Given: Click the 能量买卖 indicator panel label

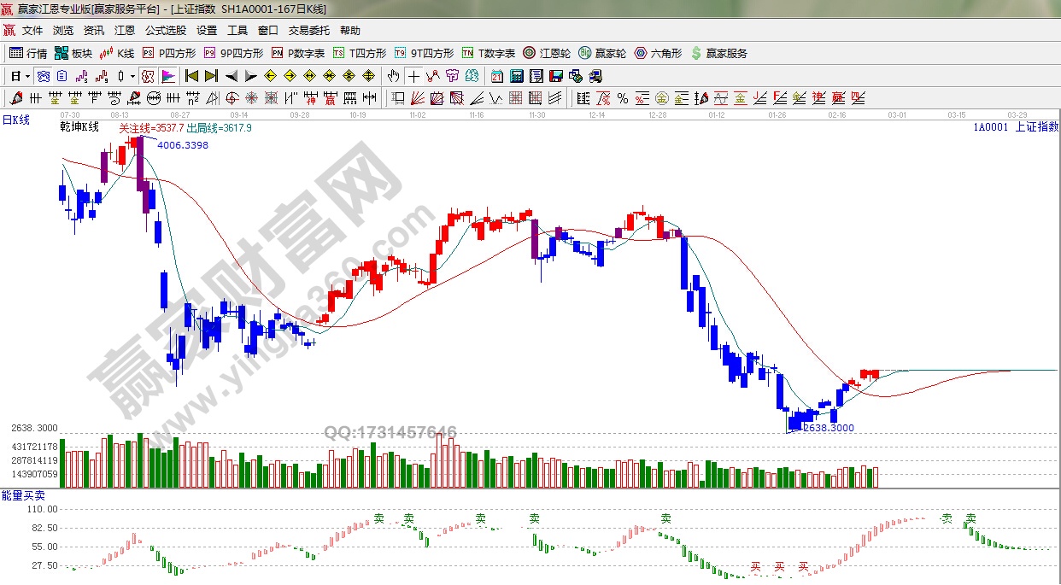Looking at the screenshot, I should point(24,495).
